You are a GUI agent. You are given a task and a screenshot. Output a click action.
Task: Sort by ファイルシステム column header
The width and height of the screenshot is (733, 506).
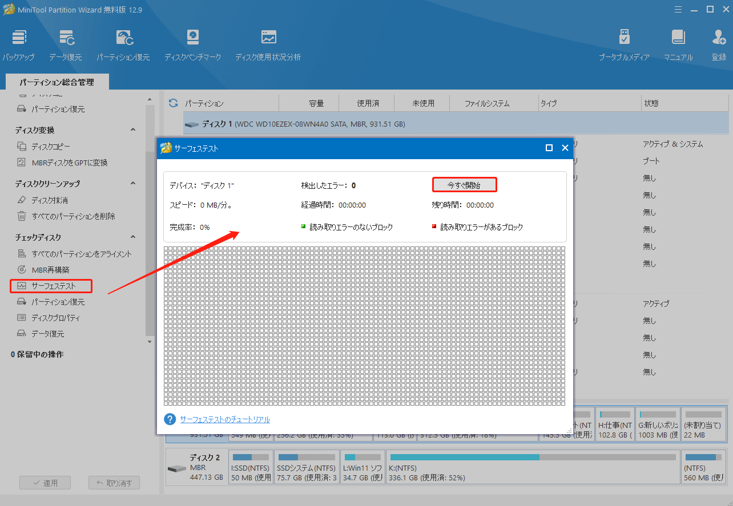click(x=487, y=103)
